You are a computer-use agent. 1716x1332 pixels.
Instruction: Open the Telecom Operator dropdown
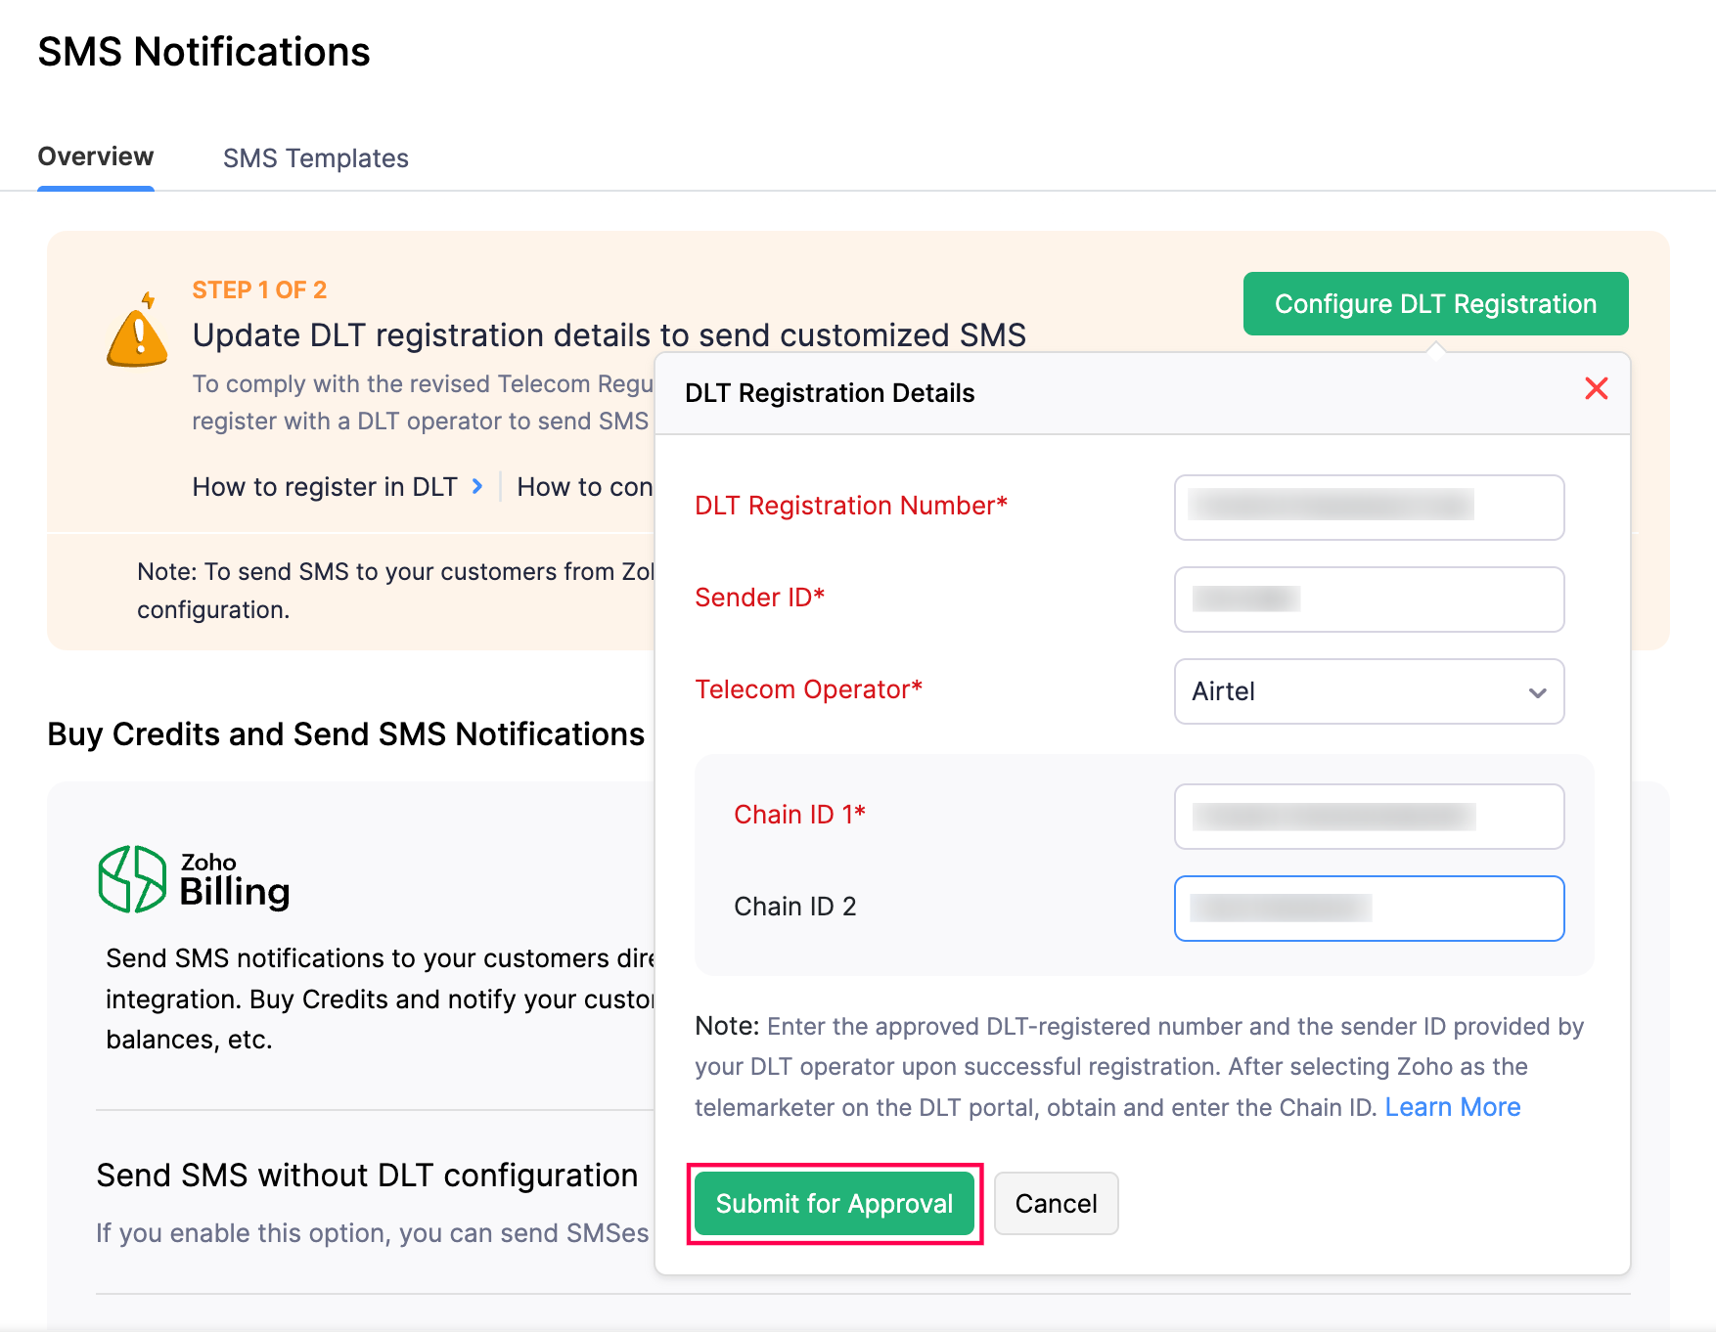click(x=1368, y=691)
